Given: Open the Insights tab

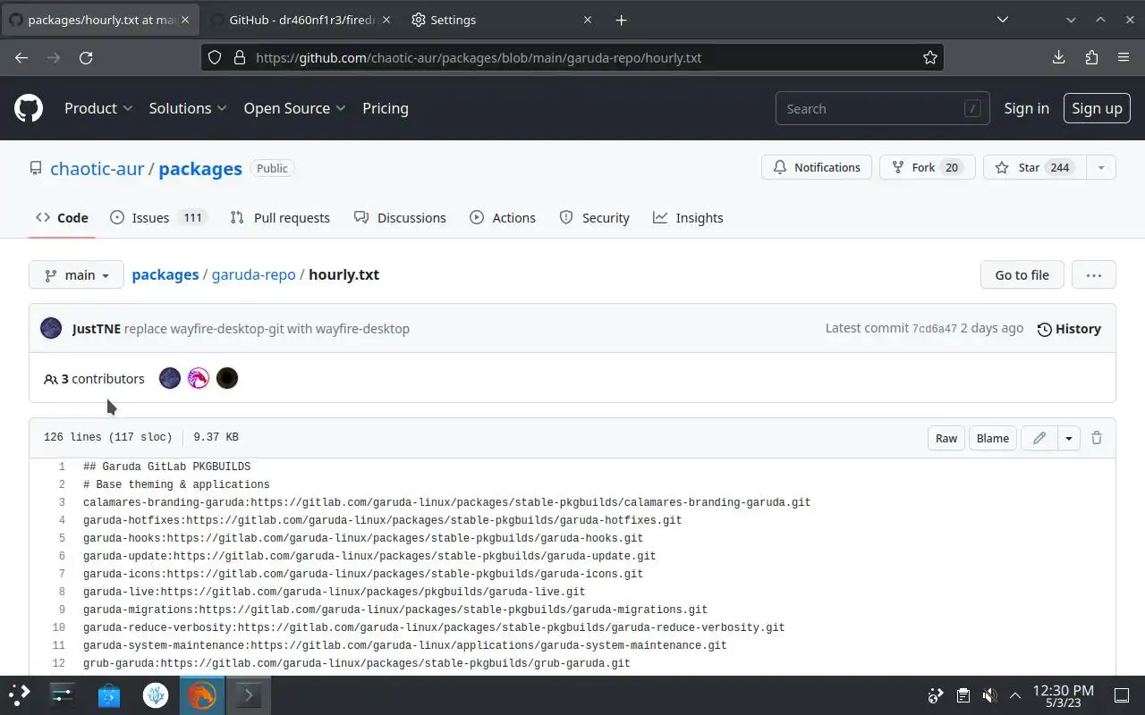Looking at the screenshot, I should 688,217.
